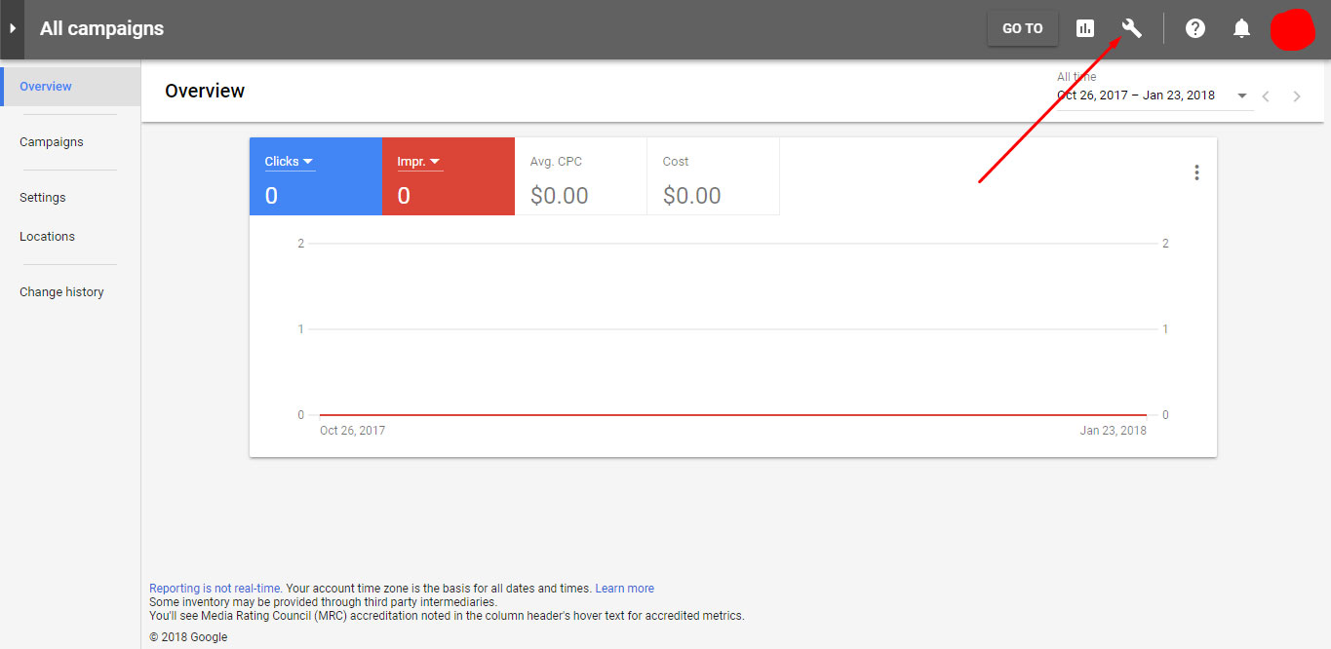Select the Overview sidebar item
Viewport: 1331px width, 649px height.
click(x=70, y=87)
